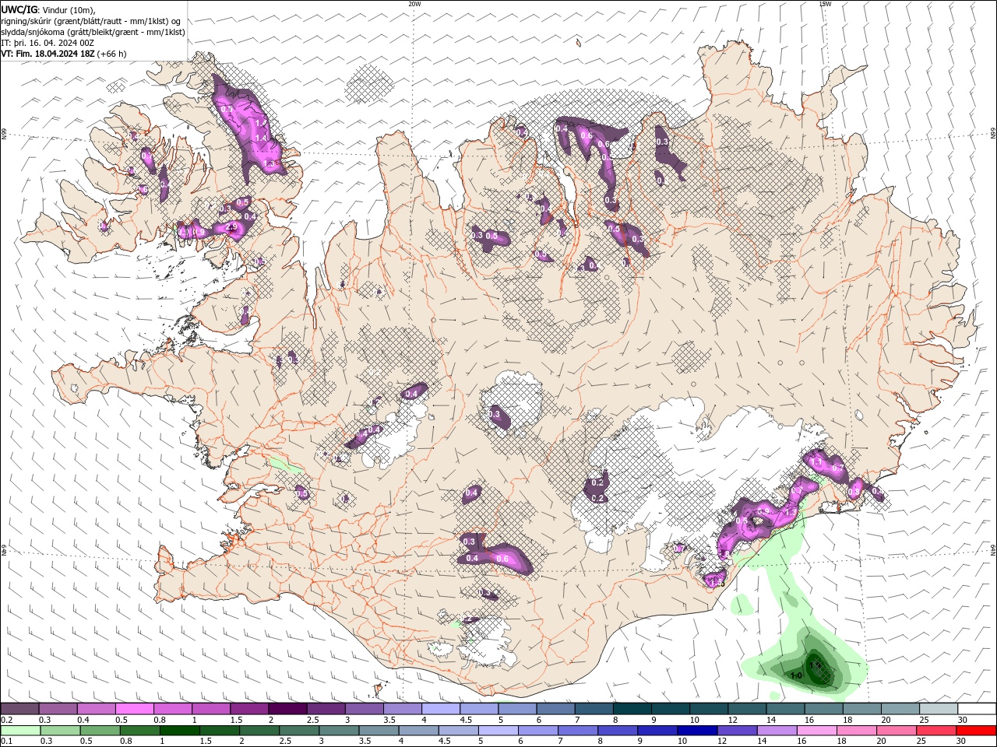Image resolution: width=997 pixels, height=747 pixels.
Task: Click the pale lavender swatch starting at 4 in the upper legend
Action: [441, 709]
